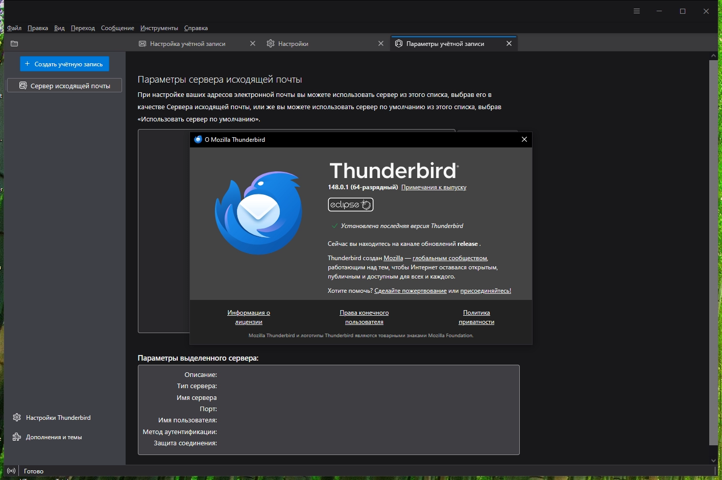722x480 pixels.
Task: Click the Готово status bar text
Action: click(34, 471)
